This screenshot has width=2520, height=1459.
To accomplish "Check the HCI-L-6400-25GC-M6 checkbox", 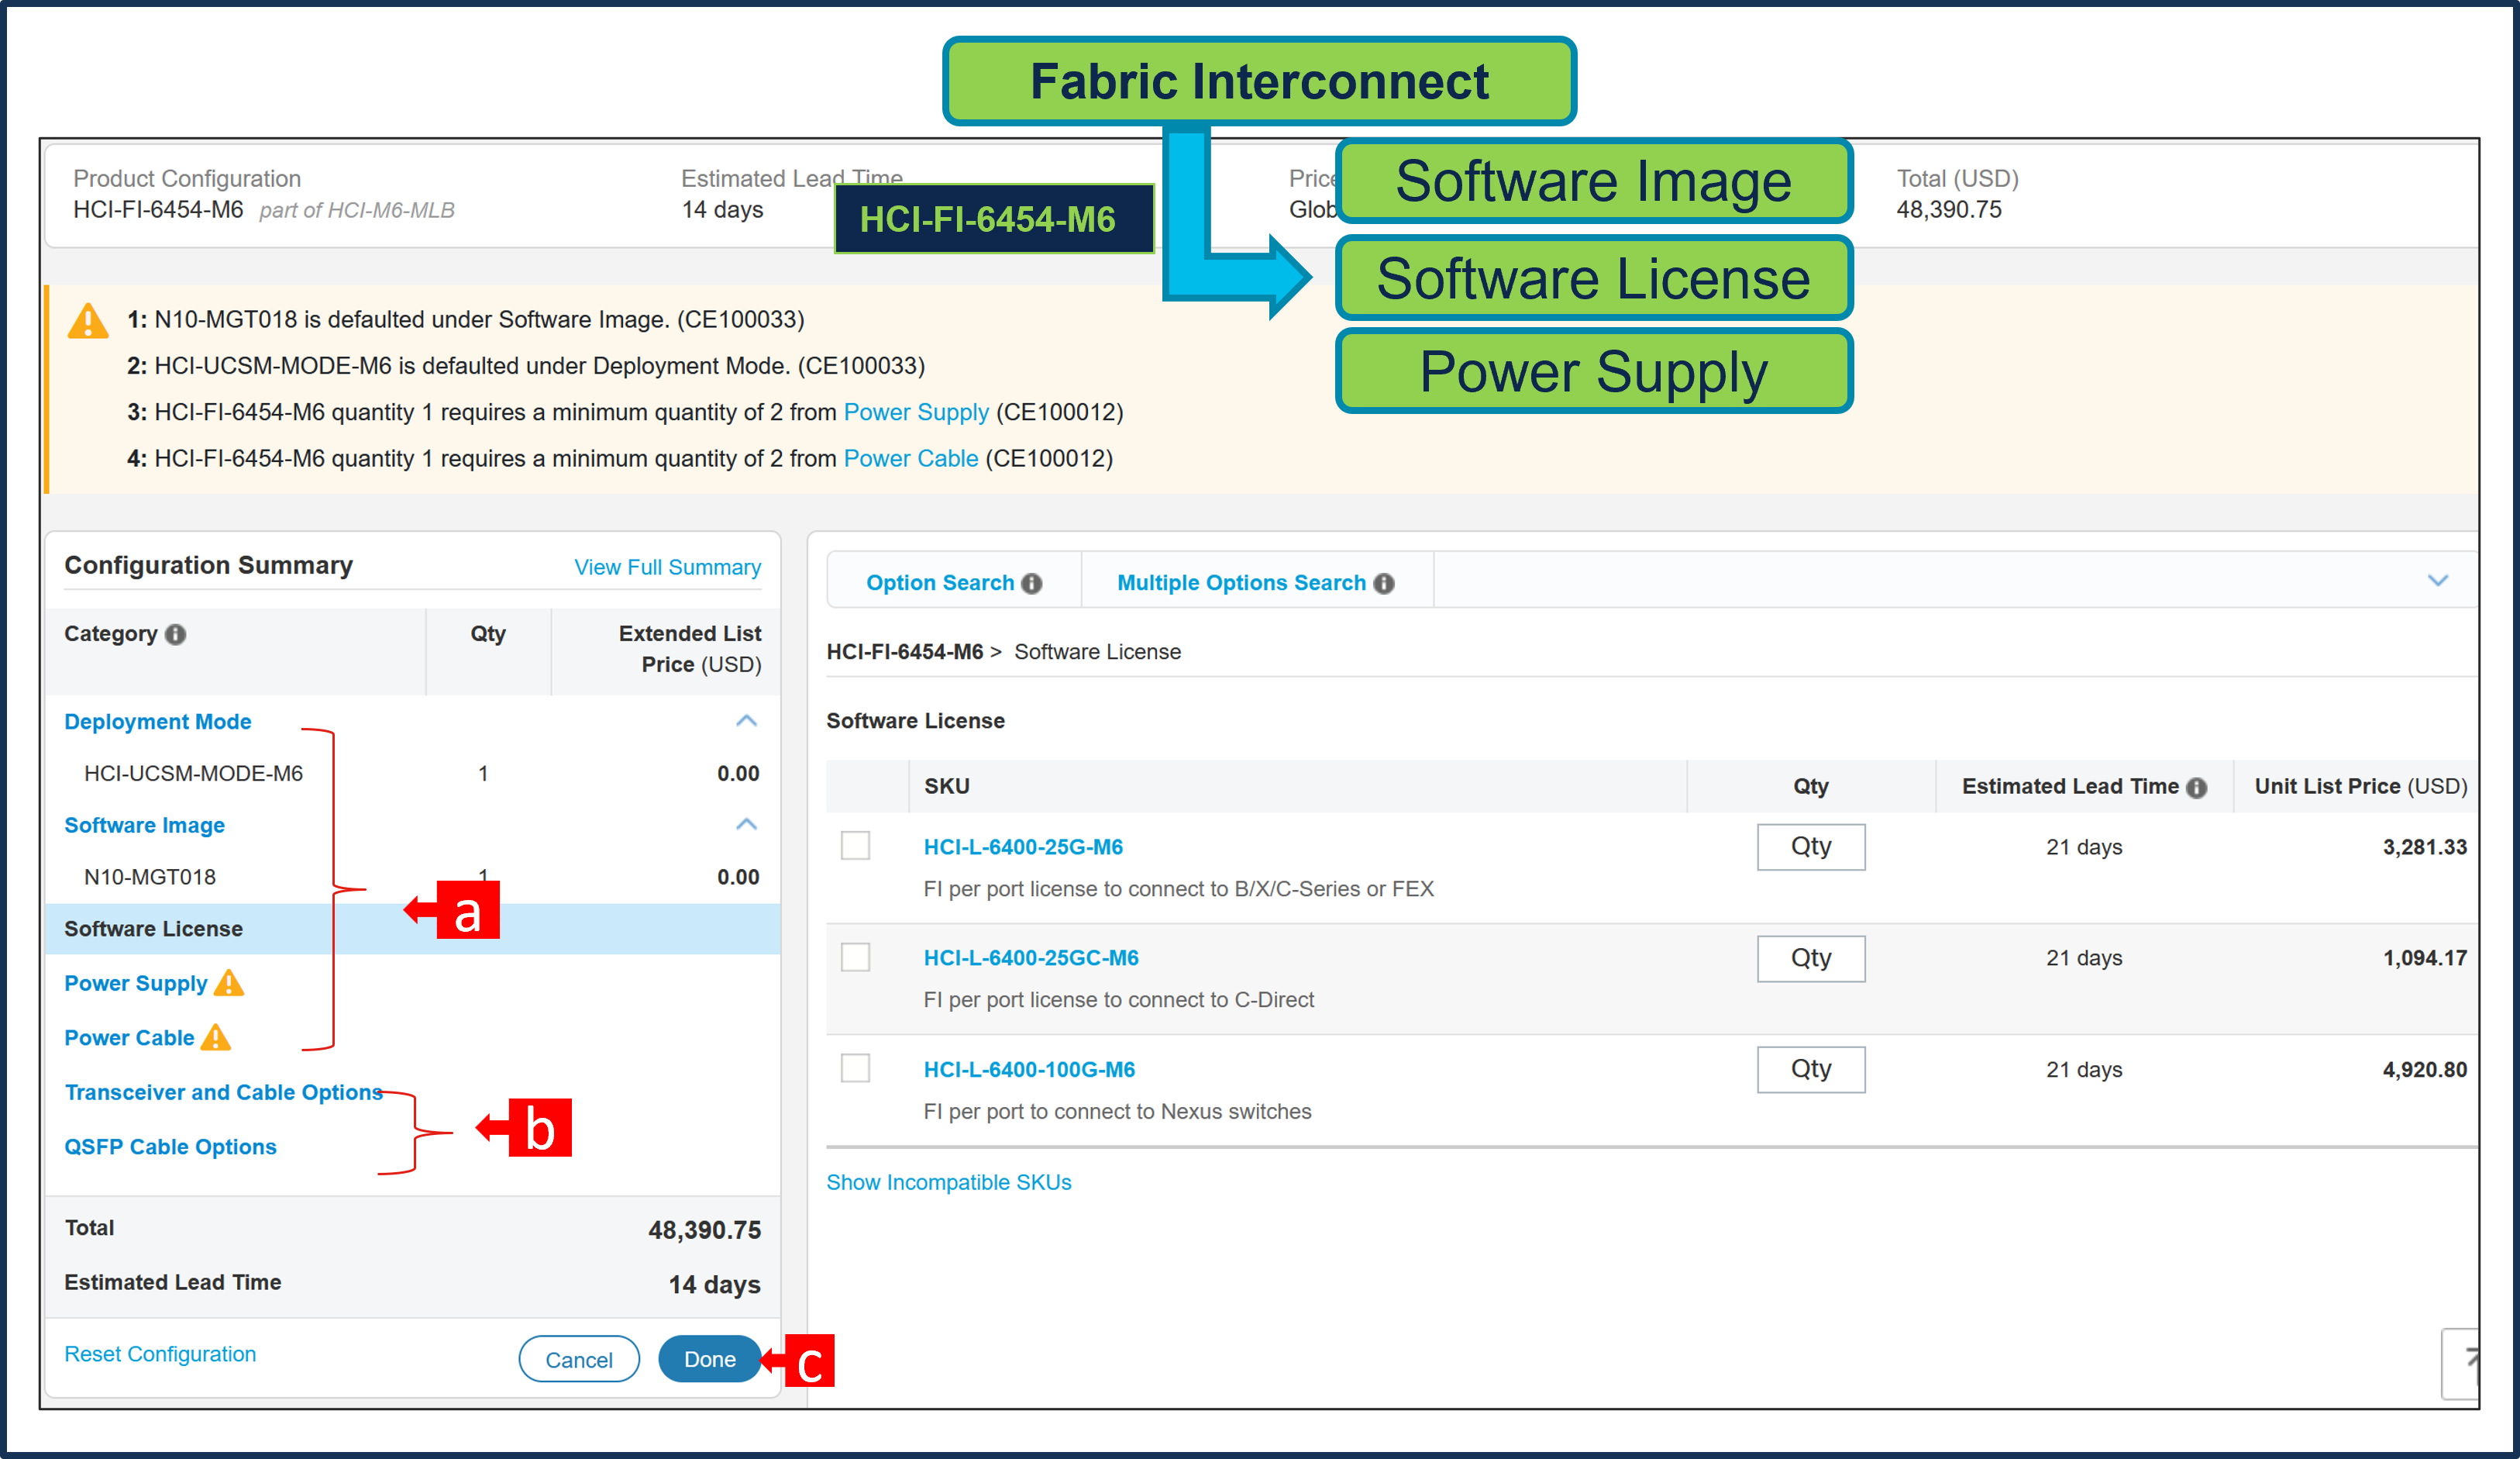I will pos(855,957).
